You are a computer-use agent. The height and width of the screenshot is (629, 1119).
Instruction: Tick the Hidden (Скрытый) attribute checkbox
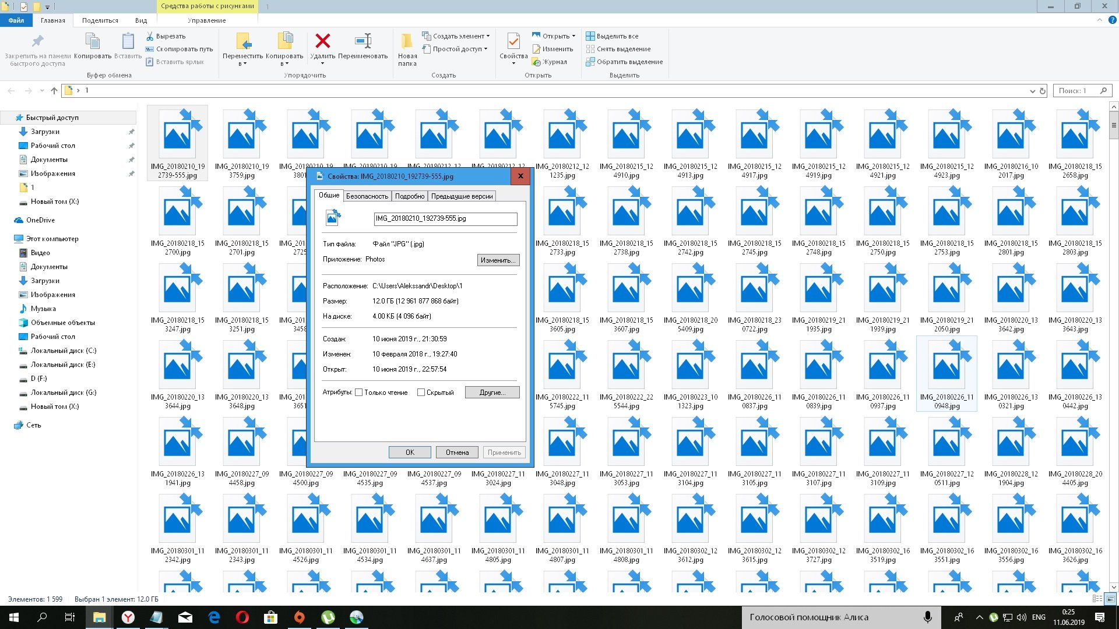coord(421,393)
